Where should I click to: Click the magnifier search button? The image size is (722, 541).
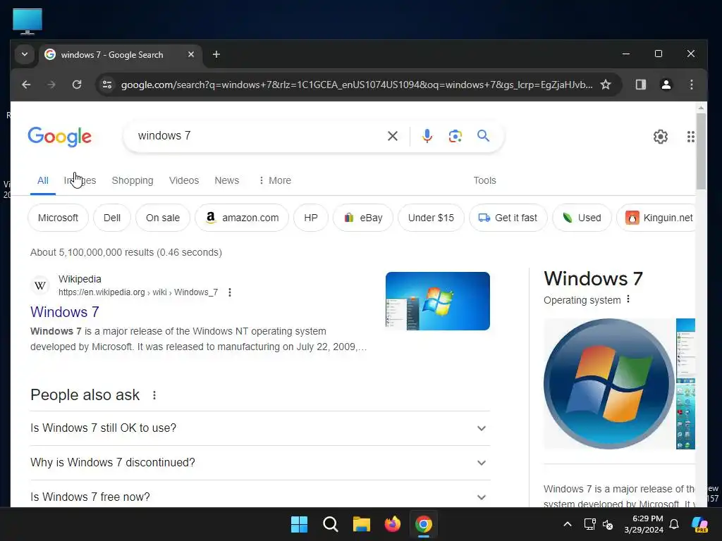483,136
